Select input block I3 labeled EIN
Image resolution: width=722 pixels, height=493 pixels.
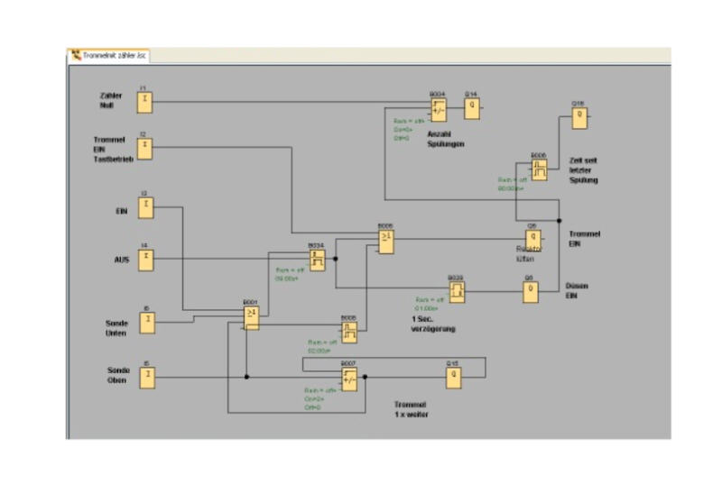click(145, 208)
